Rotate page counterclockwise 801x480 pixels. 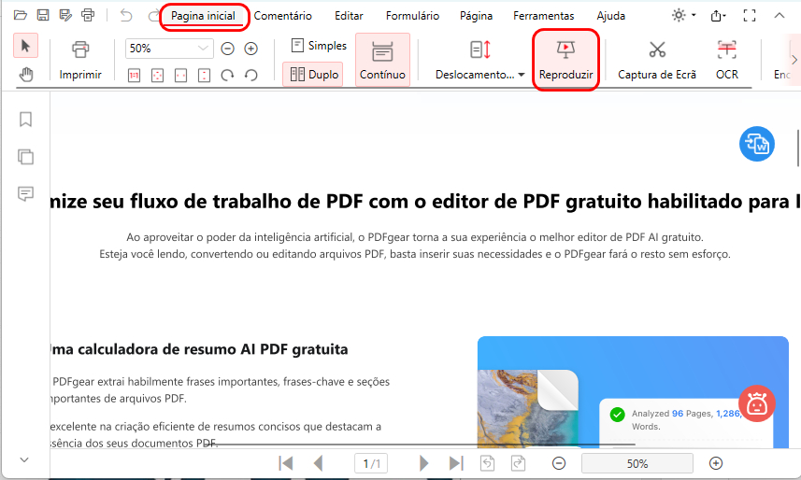[x=250, y=76]
